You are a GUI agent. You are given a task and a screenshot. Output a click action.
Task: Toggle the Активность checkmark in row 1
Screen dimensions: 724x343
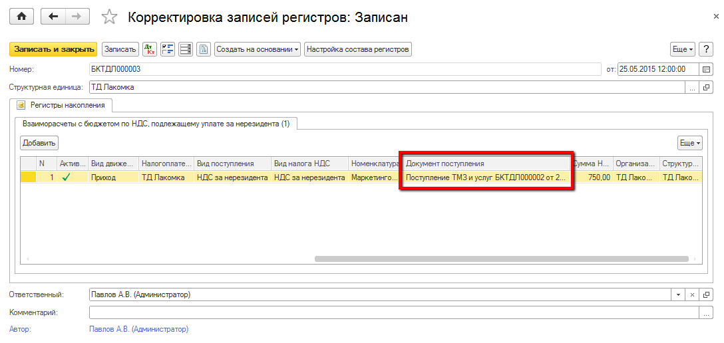65,177
